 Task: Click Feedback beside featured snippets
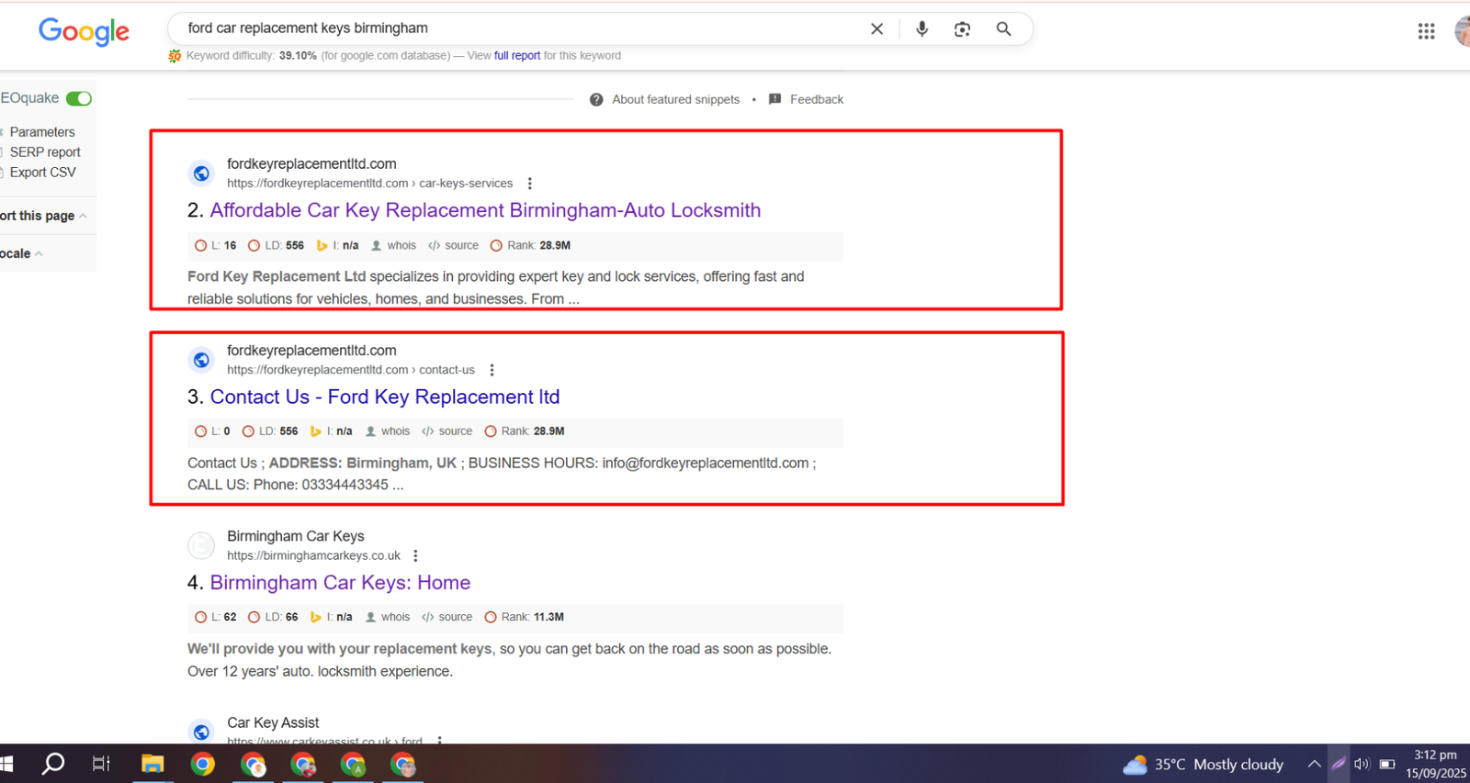click(x=816, y=99)
